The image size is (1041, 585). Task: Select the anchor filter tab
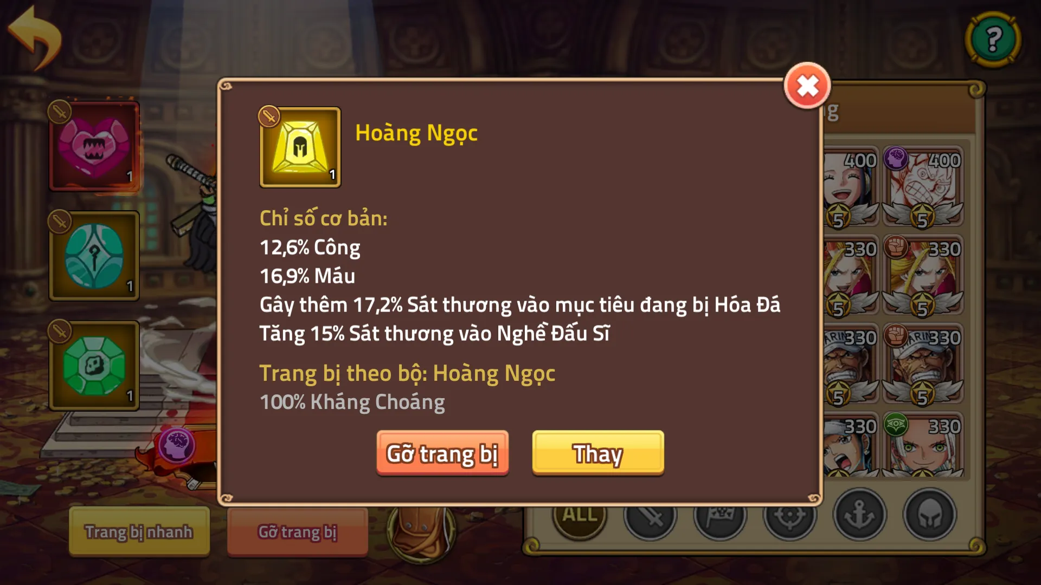860,515
